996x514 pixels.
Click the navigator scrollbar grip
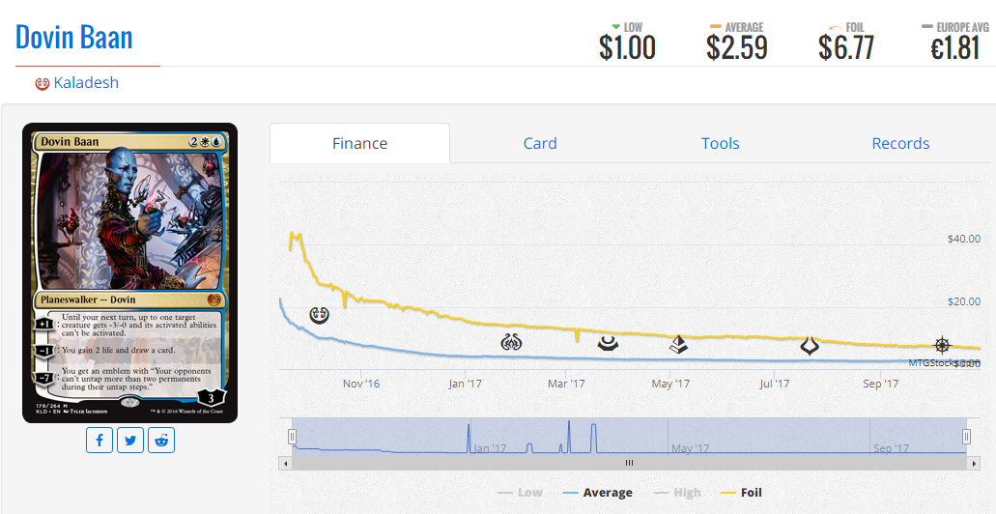tap(629, 463)
